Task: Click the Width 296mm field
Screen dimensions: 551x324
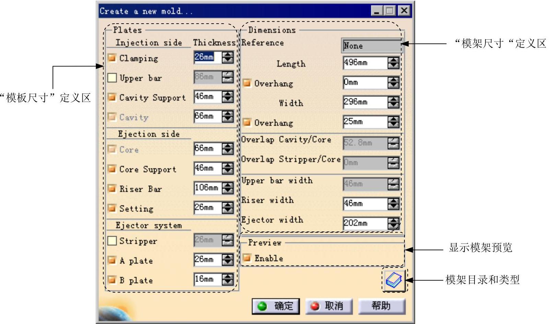Action: (365, 102)
